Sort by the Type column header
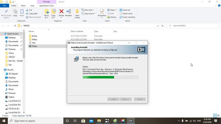This screenshot has height=124, width=221. point(96,31)
